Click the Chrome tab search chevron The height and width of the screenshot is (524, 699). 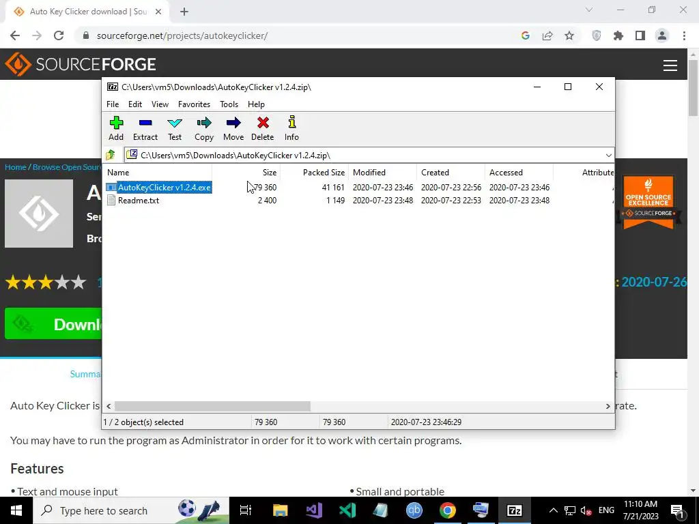click(589, 10)
